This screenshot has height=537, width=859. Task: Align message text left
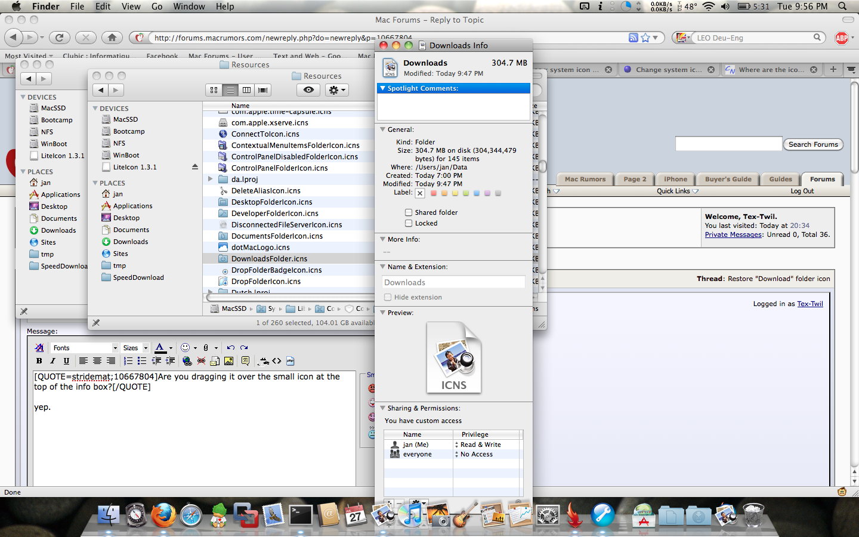coord(84,361)
